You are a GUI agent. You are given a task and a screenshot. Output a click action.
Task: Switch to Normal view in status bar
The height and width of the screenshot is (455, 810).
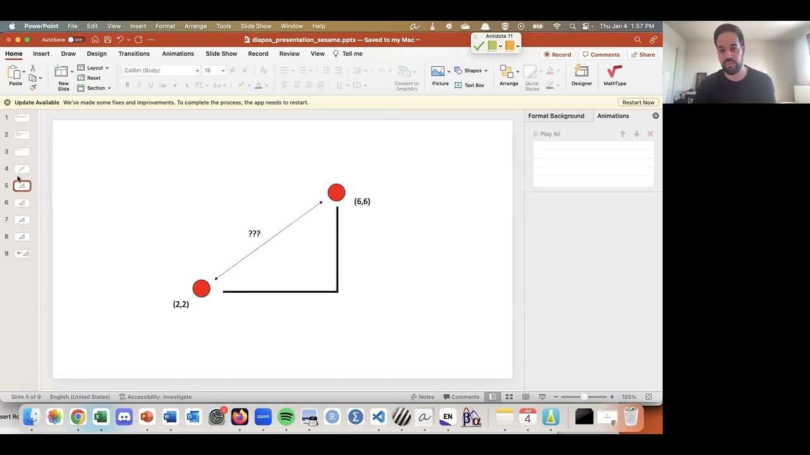pyautogui.click(x=492, y=397)
